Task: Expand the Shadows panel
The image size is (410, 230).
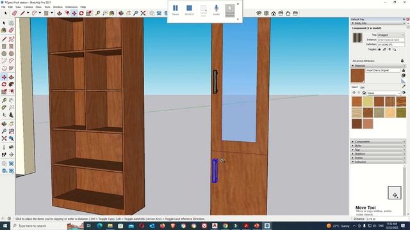Action: pyautogui.click(x=379, y=154)
